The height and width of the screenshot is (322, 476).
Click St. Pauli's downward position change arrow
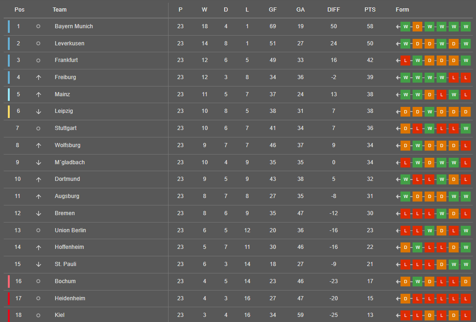click(38, 264)
